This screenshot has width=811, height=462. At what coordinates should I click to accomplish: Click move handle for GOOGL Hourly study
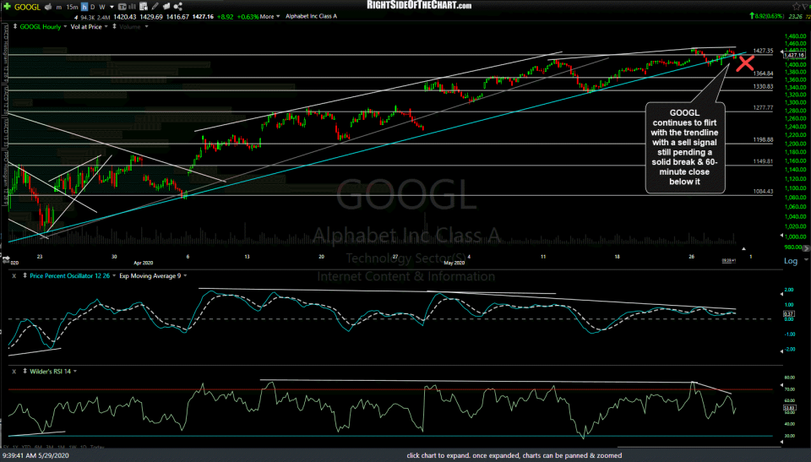point(15,26)
